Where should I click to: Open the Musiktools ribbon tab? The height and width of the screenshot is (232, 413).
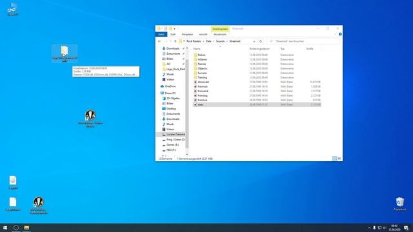220,34
